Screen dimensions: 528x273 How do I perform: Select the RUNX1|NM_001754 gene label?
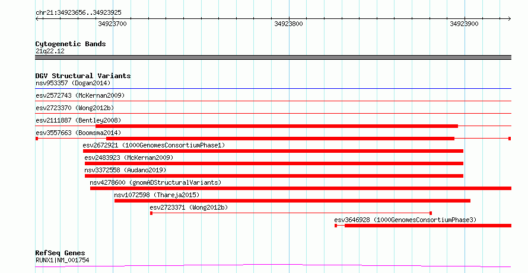tap(62, 260)
